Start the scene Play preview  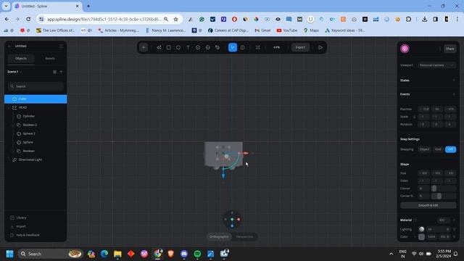coord(320,47)
